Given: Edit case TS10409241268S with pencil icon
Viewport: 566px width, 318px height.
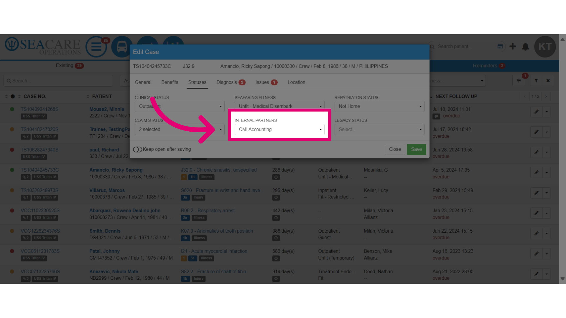Looking at the screenshot, I should pyautogui.click(x=537, y=112).
